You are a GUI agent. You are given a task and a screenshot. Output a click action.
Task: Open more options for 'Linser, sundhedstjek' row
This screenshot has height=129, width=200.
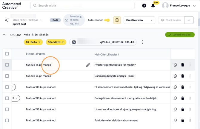point(190,109)
